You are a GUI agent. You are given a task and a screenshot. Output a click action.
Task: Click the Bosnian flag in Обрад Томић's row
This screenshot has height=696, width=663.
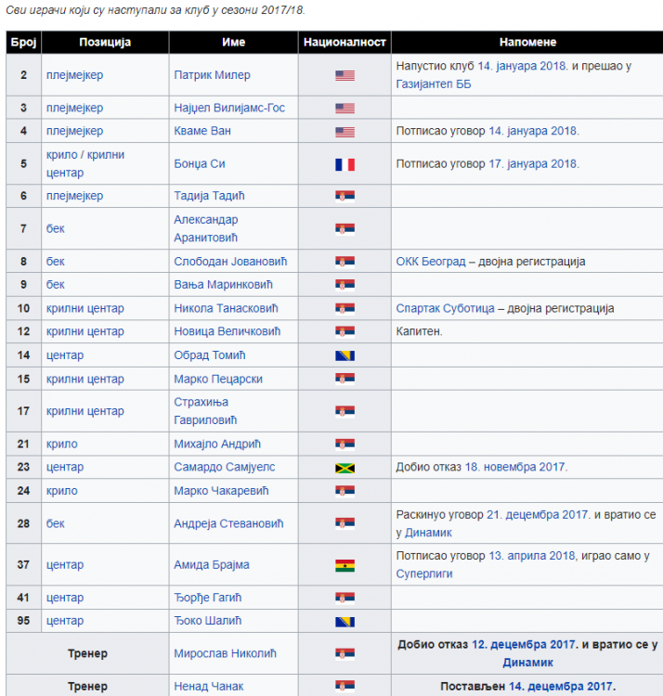pyautogui.click(x=344, y=355)
